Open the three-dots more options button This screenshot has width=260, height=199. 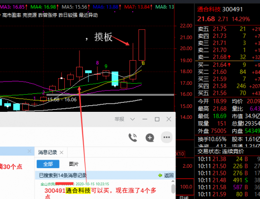[166, 137]
